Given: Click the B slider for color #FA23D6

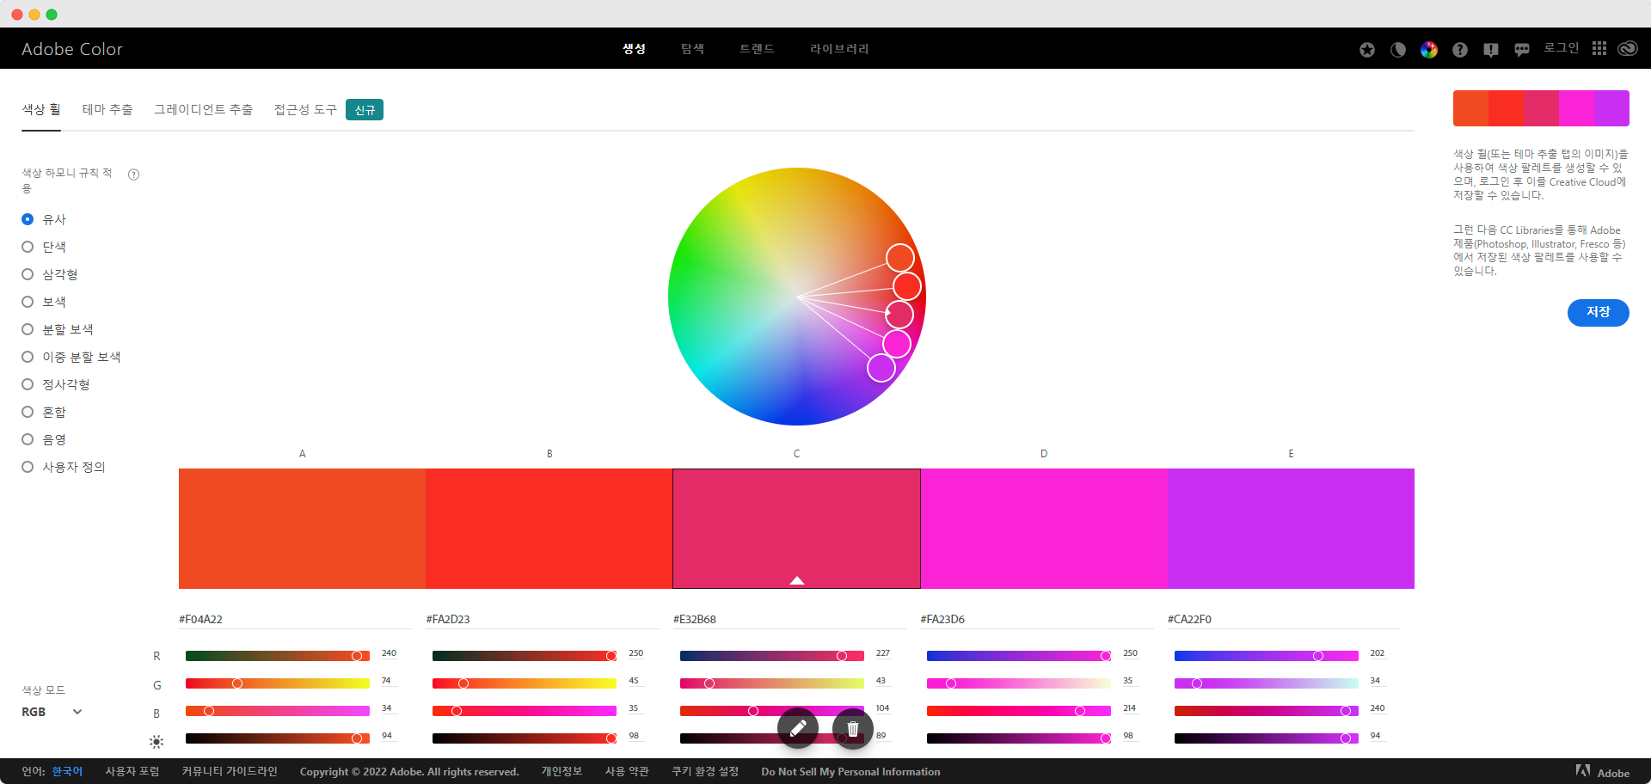Looking at the screenshot, I should click(1019, 711).
